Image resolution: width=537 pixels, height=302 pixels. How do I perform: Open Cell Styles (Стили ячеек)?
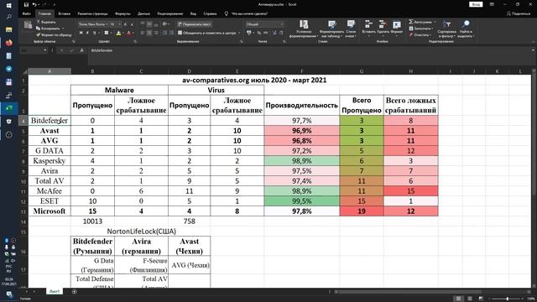click(x=351, y=29)
